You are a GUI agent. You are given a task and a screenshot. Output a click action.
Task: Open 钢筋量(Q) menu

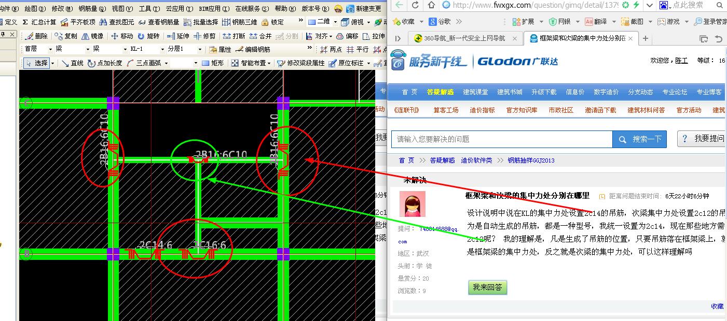click(92, 9)
